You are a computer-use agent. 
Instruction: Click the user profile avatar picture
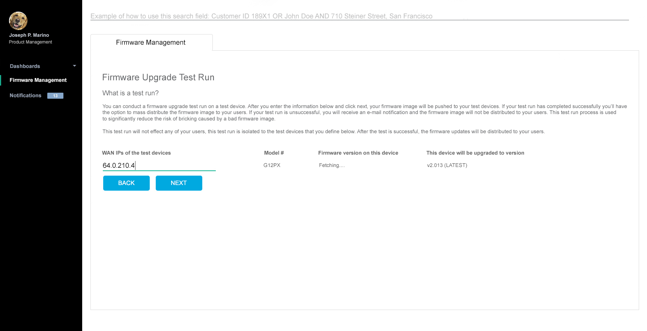18,21
